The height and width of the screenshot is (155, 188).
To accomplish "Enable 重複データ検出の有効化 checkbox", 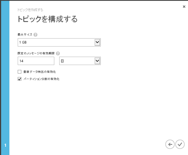I will [x=19, y=72].
